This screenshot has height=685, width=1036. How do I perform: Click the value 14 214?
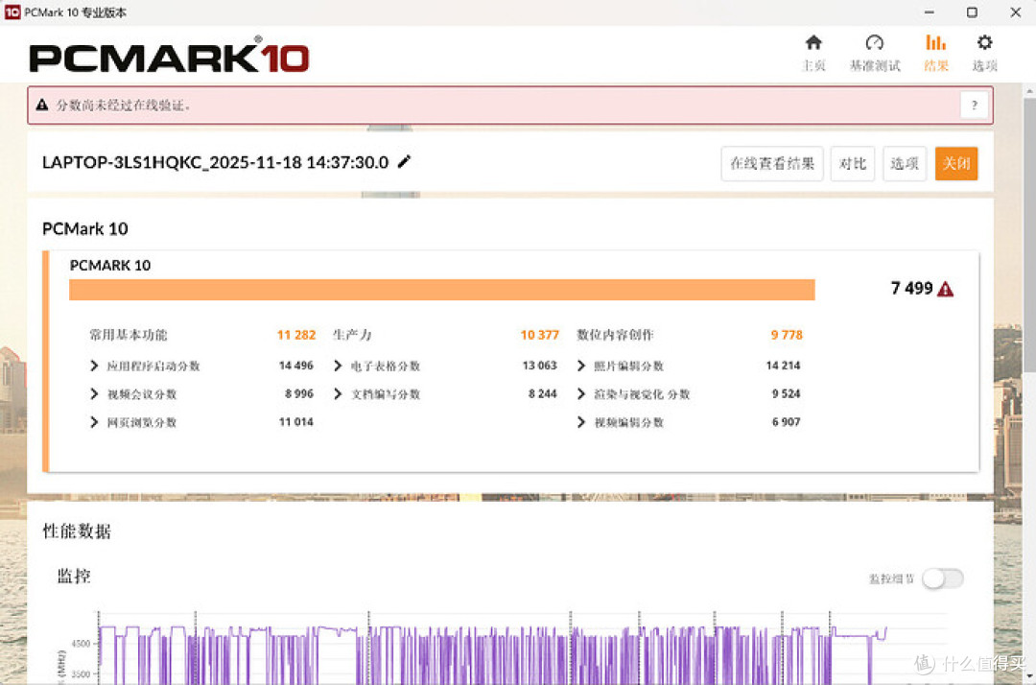783,366
